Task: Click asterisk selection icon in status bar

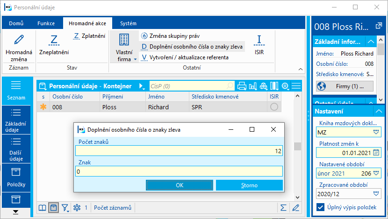Action: [77, 208]
